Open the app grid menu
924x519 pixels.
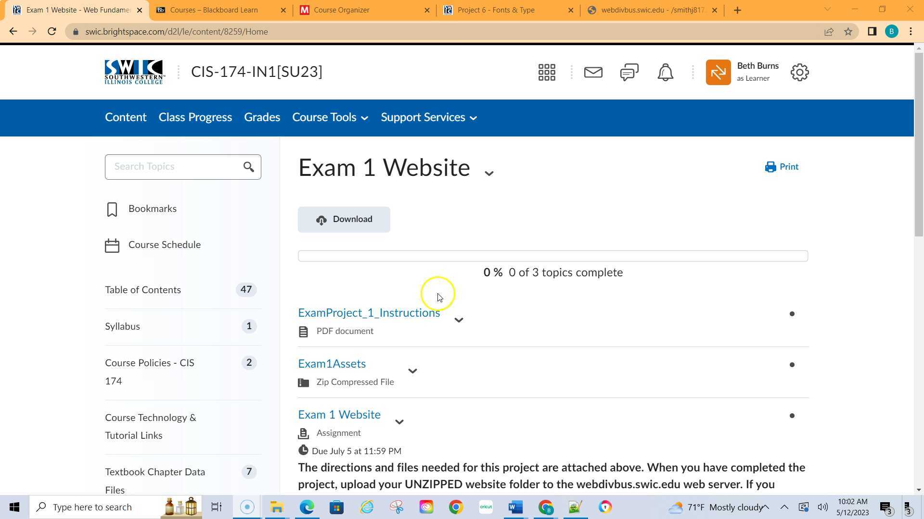547,72
